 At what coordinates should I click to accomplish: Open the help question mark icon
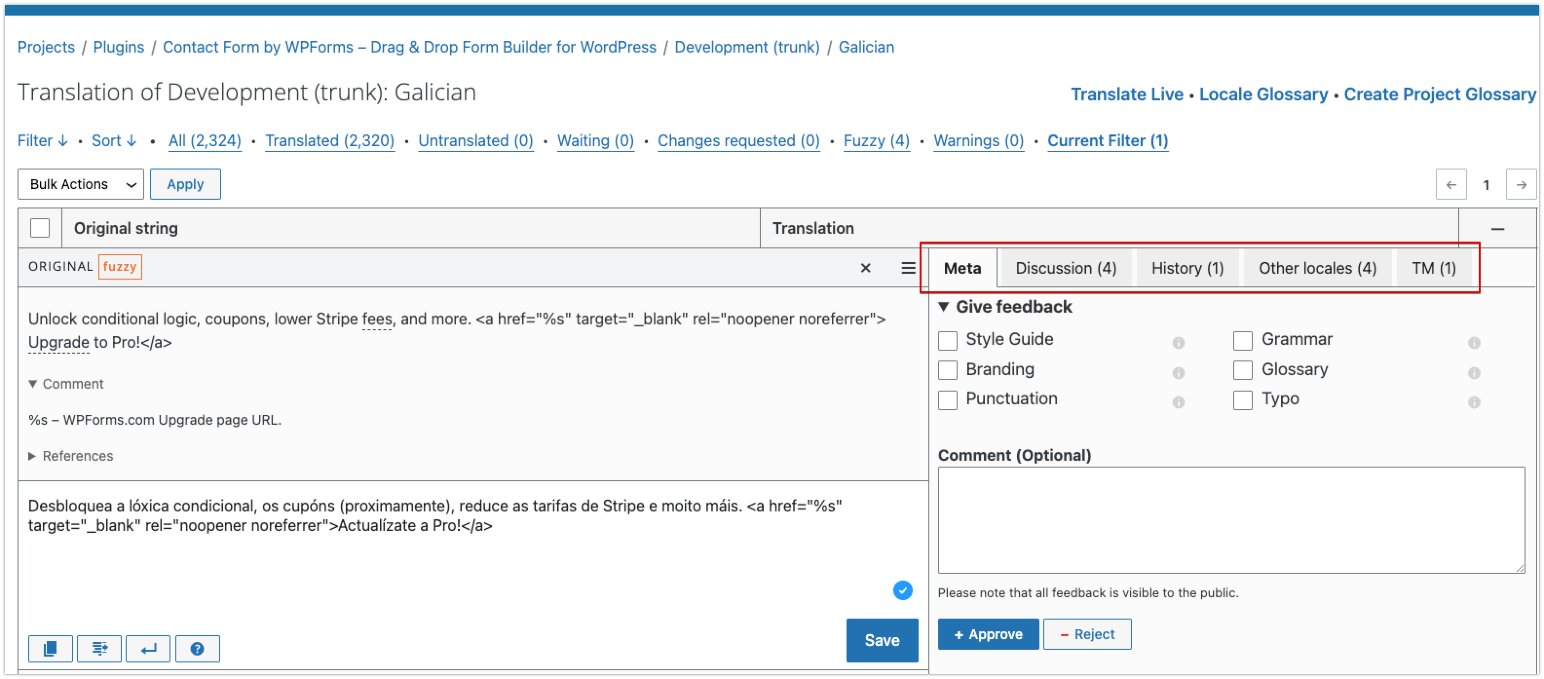pos(197,648)
